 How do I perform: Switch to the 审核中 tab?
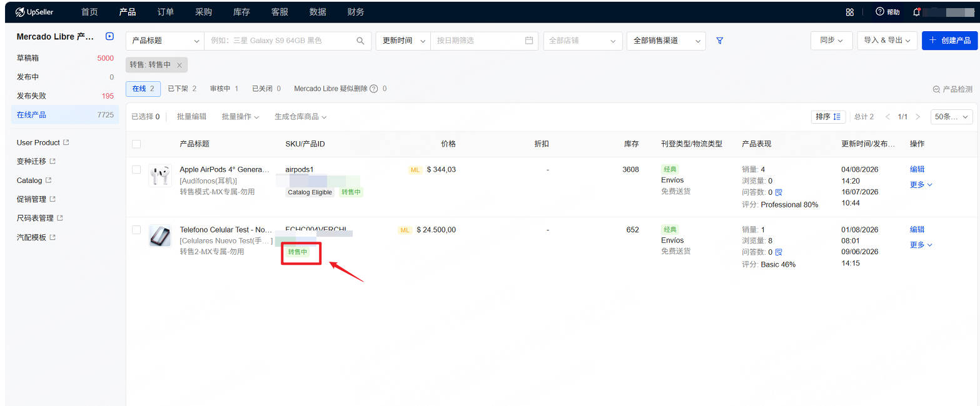pyautogui.click(x=224, y=89)
